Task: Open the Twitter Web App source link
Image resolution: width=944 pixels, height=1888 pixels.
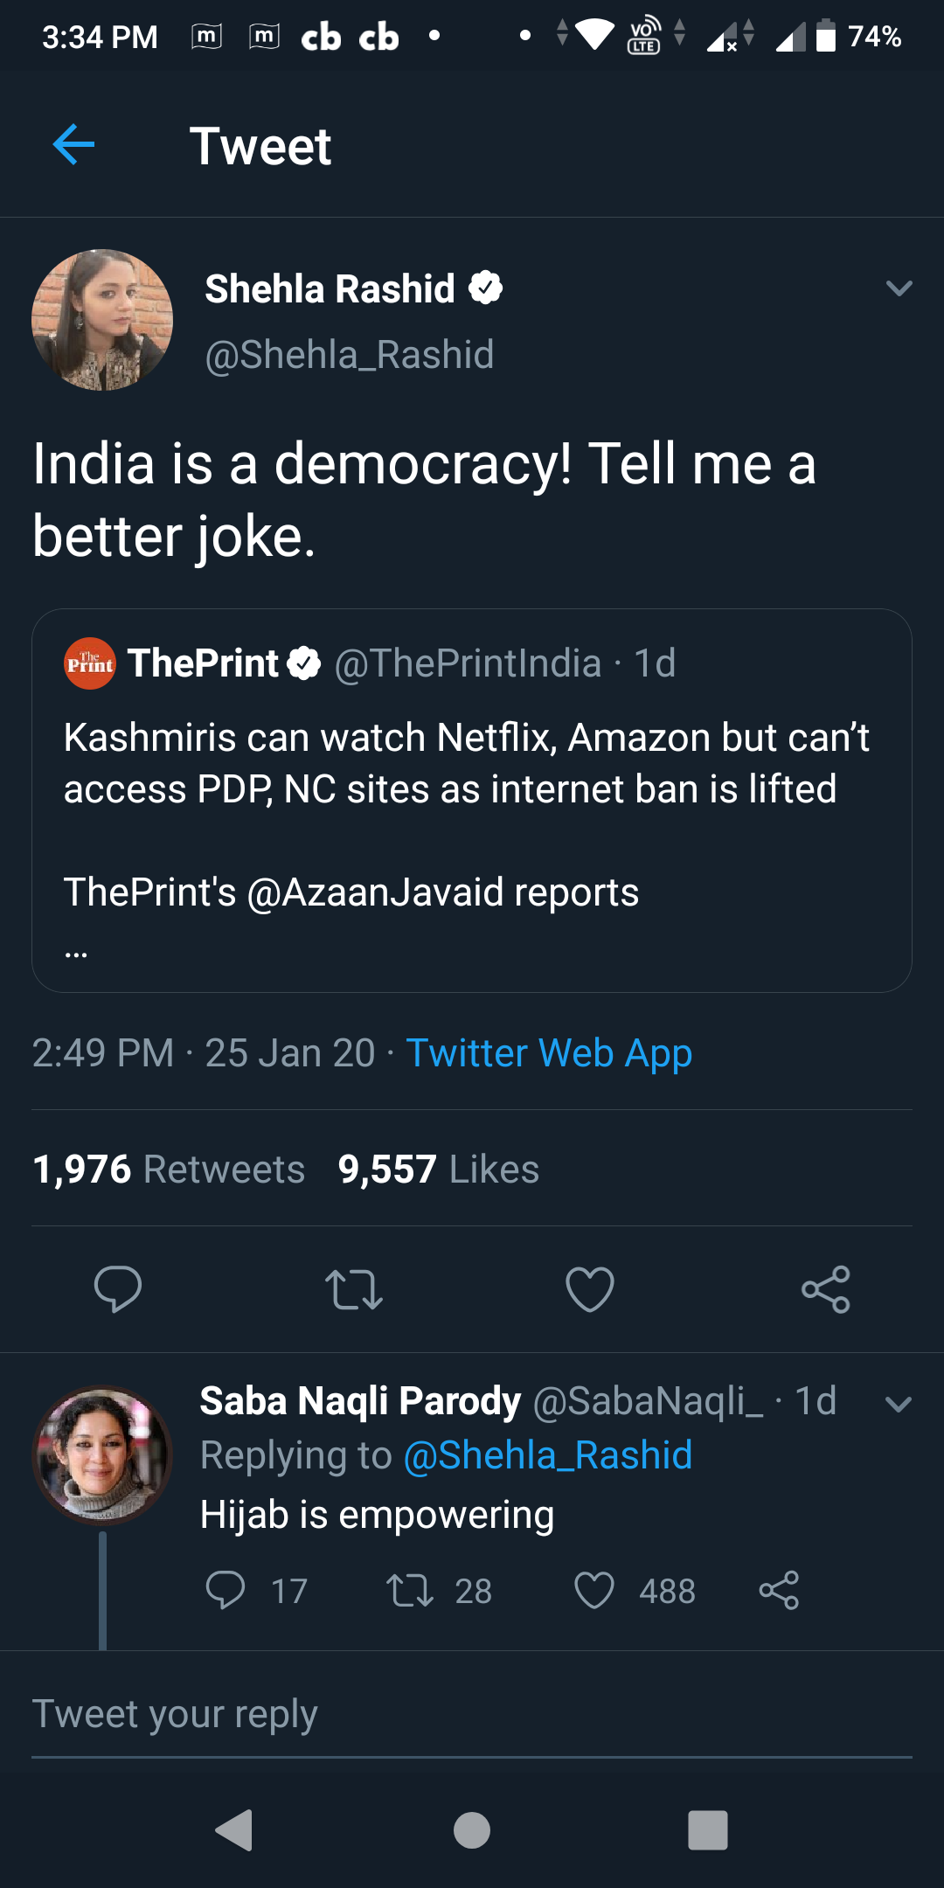Action: click(550, 1052)
